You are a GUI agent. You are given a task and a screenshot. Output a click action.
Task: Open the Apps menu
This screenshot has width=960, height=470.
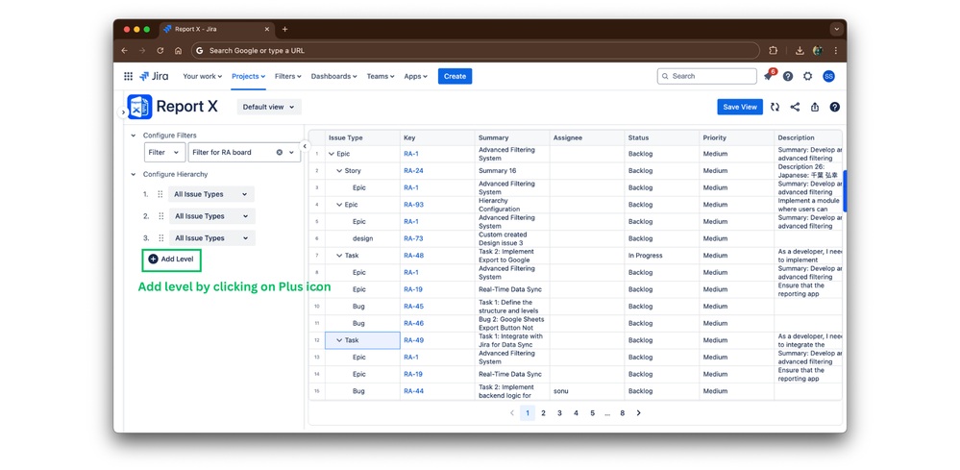pyautogui.click(x=415, y=77)
